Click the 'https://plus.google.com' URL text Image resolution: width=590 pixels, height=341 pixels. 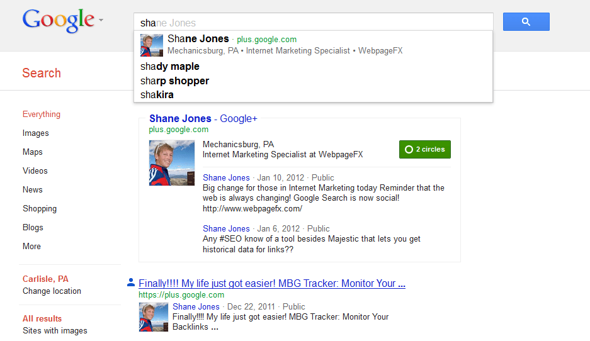point(181,295)
